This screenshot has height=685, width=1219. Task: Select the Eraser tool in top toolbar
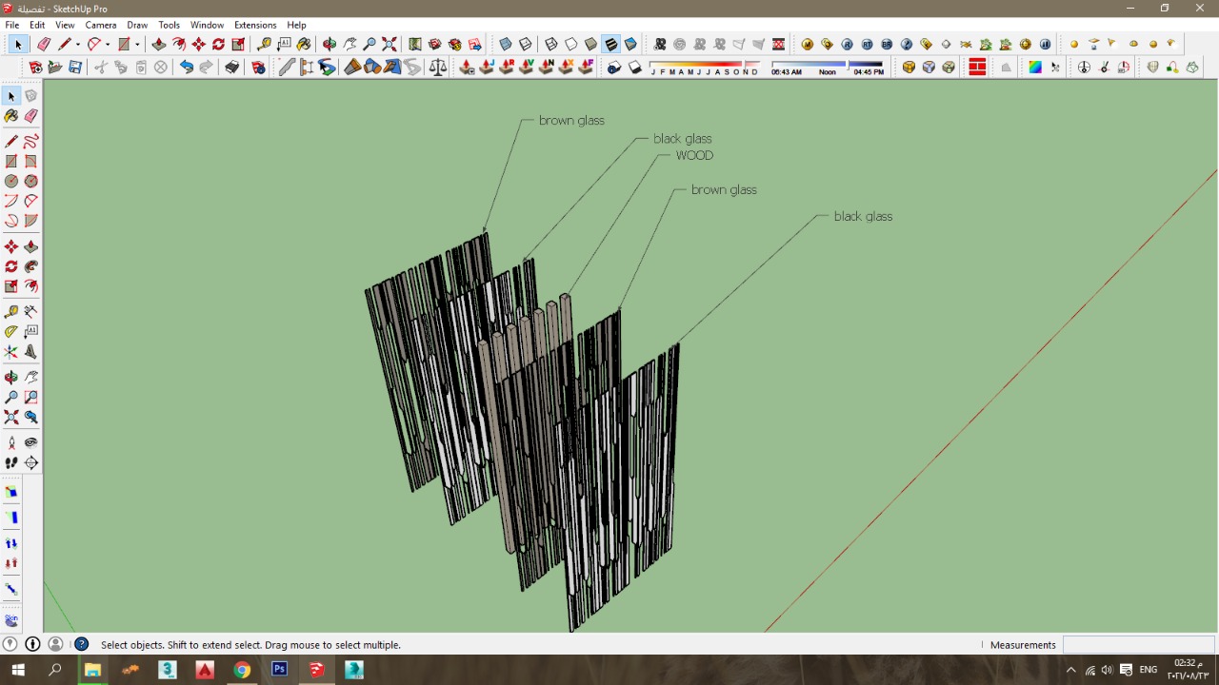click(x=44, y=44)
